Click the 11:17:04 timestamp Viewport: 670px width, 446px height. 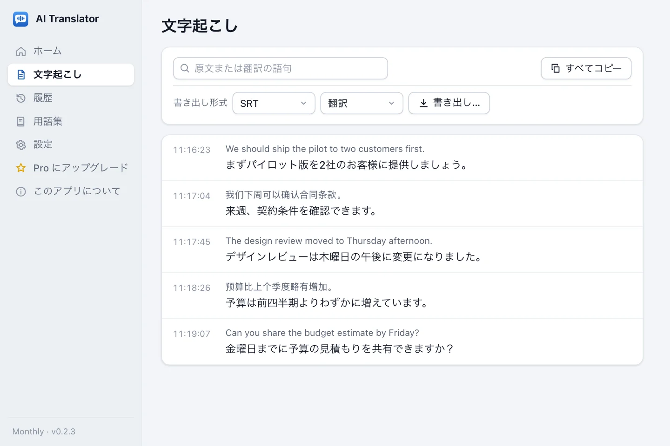192,196
